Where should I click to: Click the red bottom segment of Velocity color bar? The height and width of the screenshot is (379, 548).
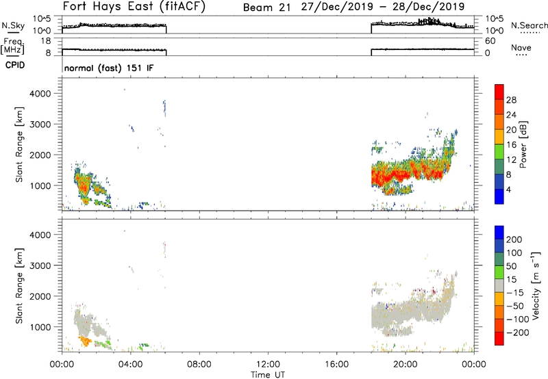coord(499,339)
